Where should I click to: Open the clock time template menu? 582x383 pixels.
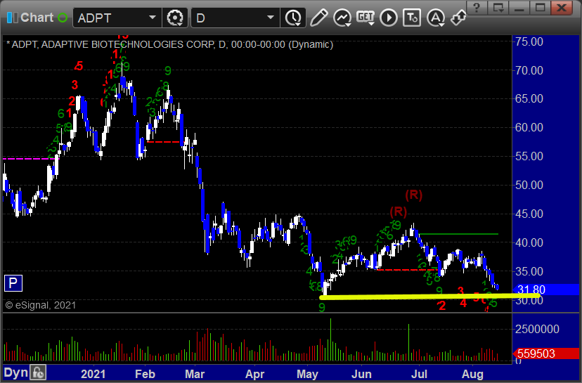tap(294, 18)
